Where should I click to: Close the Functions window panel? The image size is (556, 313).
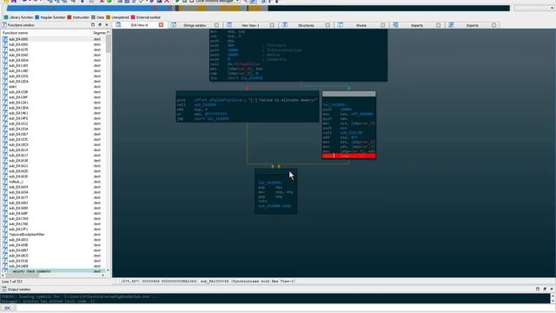[x=107, y=25]
